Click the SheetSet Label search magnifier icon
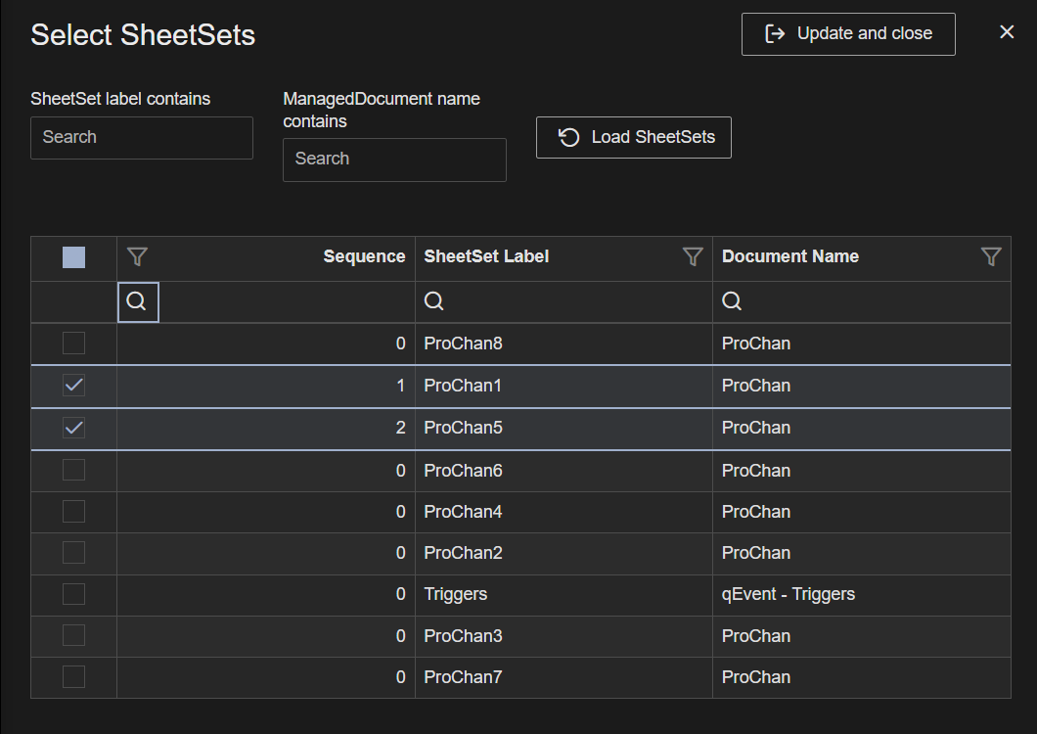 click(433, 301)
